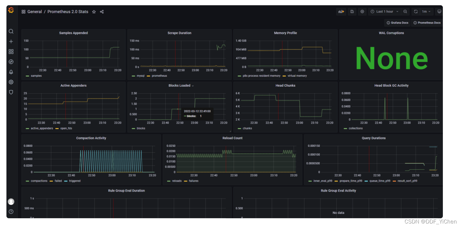
Task: Open the Scrape Duration panel title menu
Action: point(179,33)
